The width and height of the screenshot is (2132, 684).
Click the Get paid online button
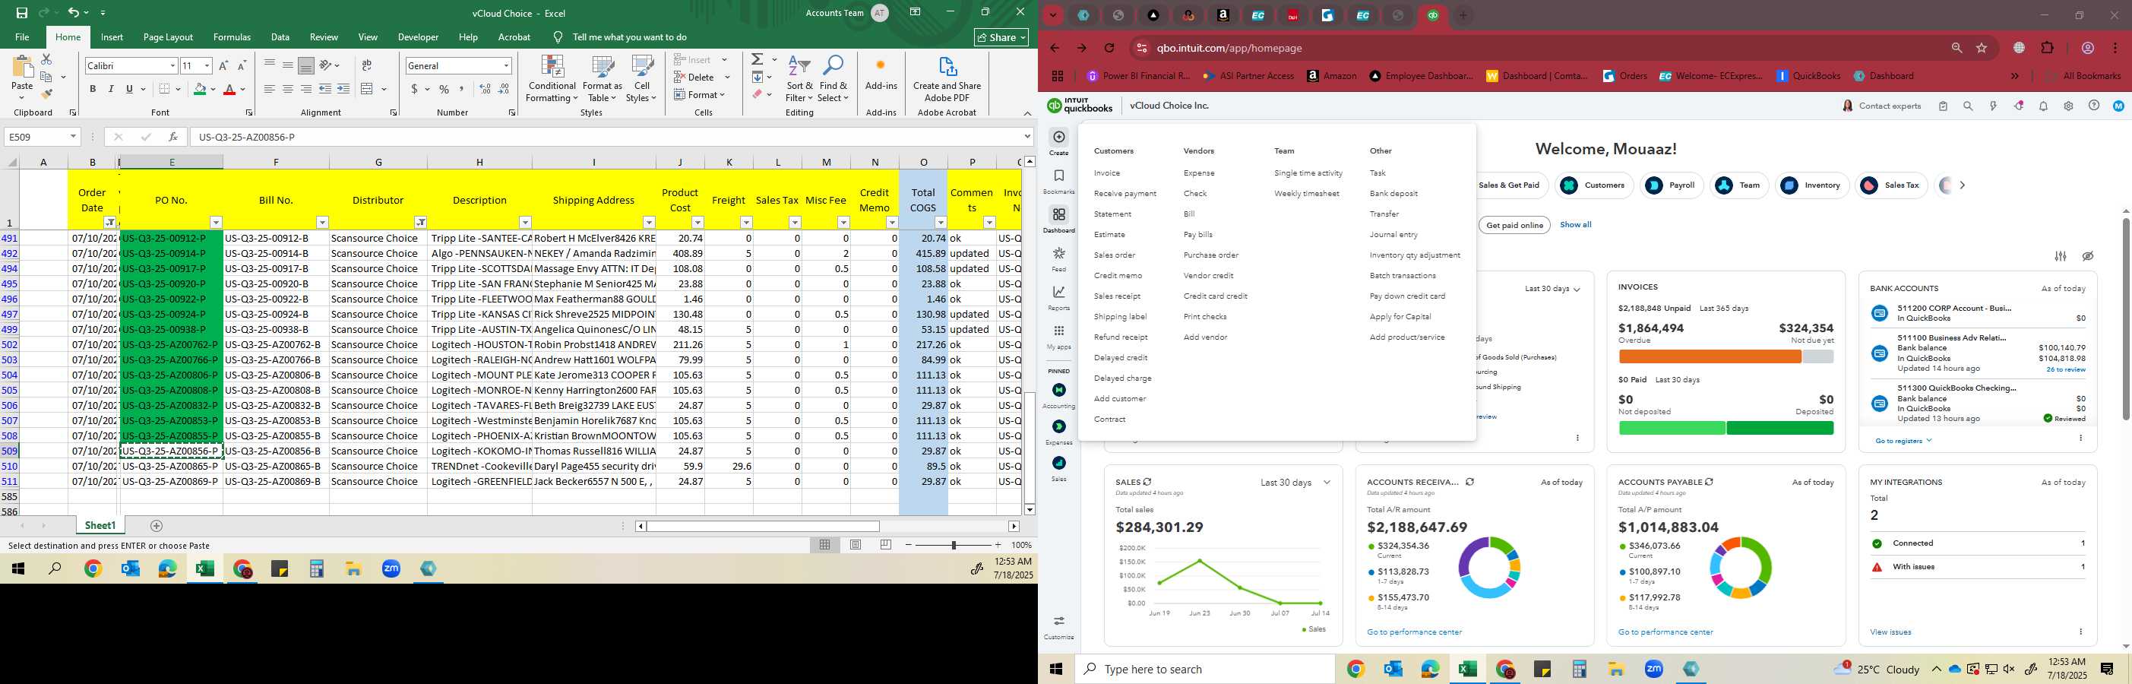point(1514,225)
